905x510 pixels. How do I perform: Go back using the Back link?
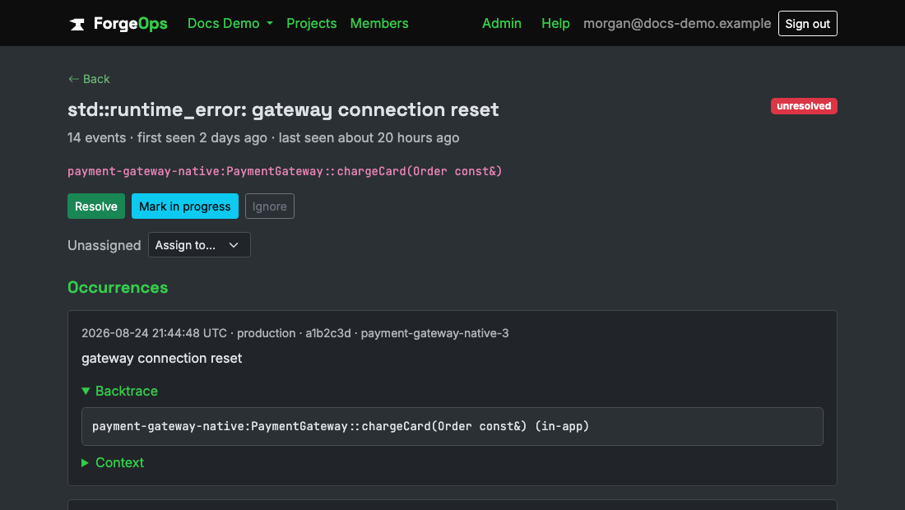(89, 79)
